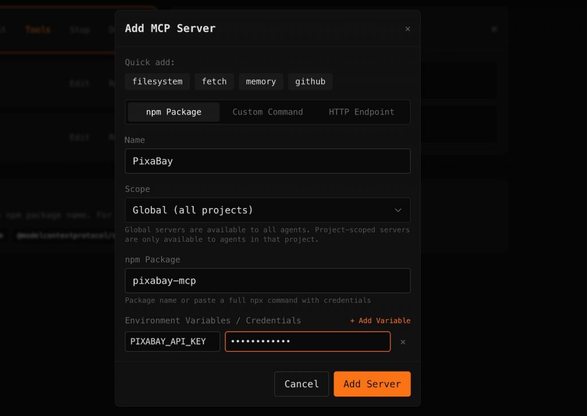Click + Add Variable link
This screenshot has height=416, width=587.
pos(381,321)
